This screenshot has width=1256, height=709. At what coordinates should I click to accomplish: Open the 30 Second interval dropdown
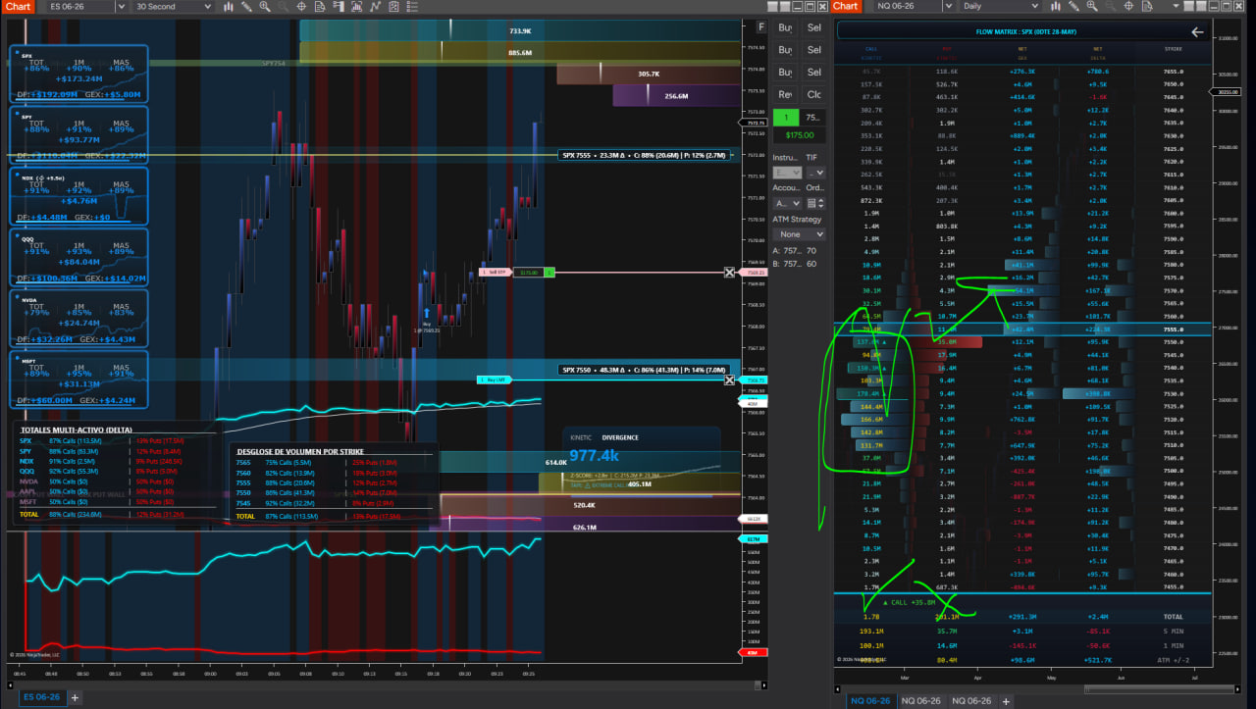208,7
